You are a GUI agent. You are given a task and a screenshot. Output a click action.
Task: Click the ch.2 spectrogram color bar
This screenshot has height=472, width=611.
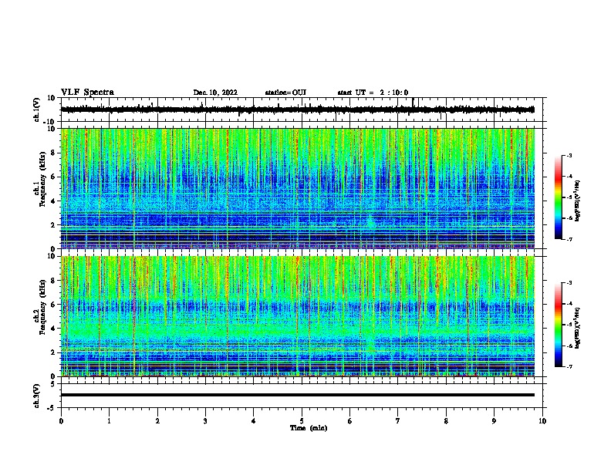point(558,325)
